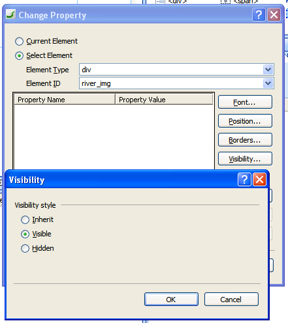
Task: Open the Element ID dropdown arrow
Action: click(x=268, y=83)
